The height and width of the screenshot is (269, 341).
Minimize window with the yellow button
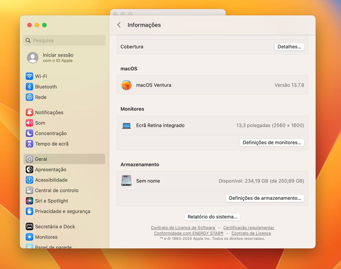[37, 25]
